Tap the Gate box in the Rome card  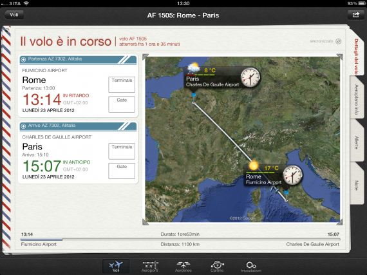pos(122,104)
